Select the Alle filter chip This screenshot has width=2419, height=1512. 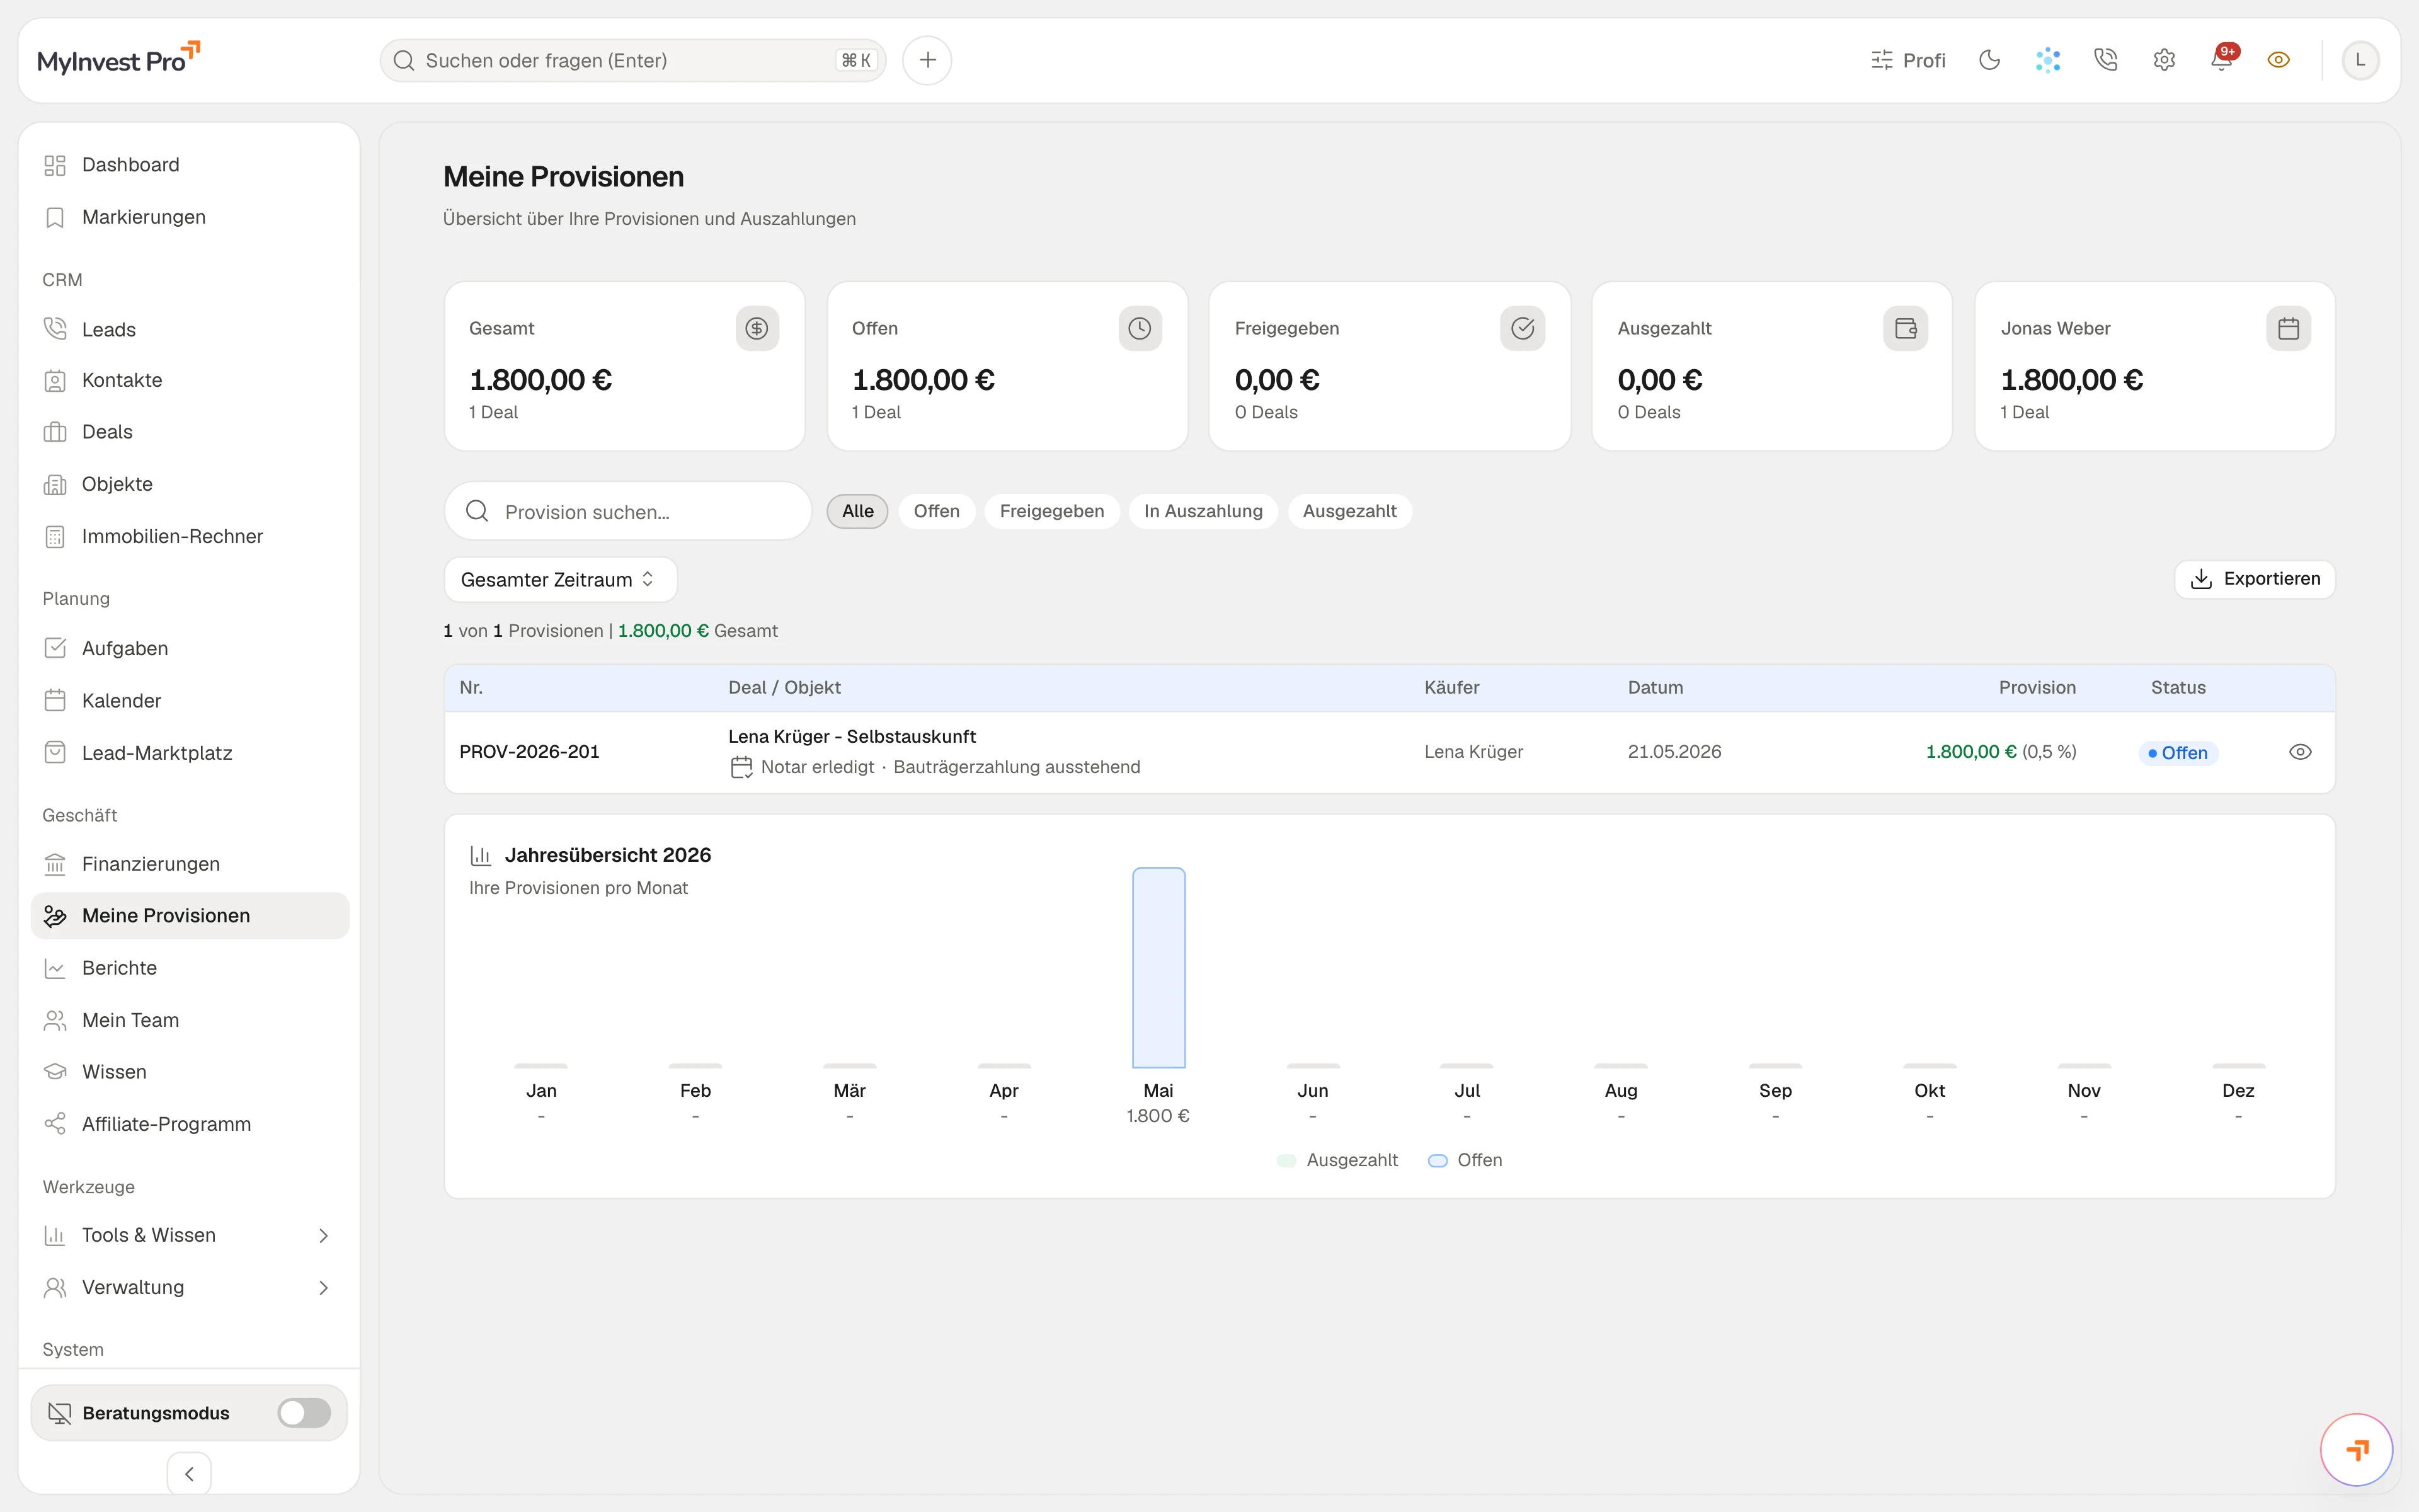pos(857,511)
